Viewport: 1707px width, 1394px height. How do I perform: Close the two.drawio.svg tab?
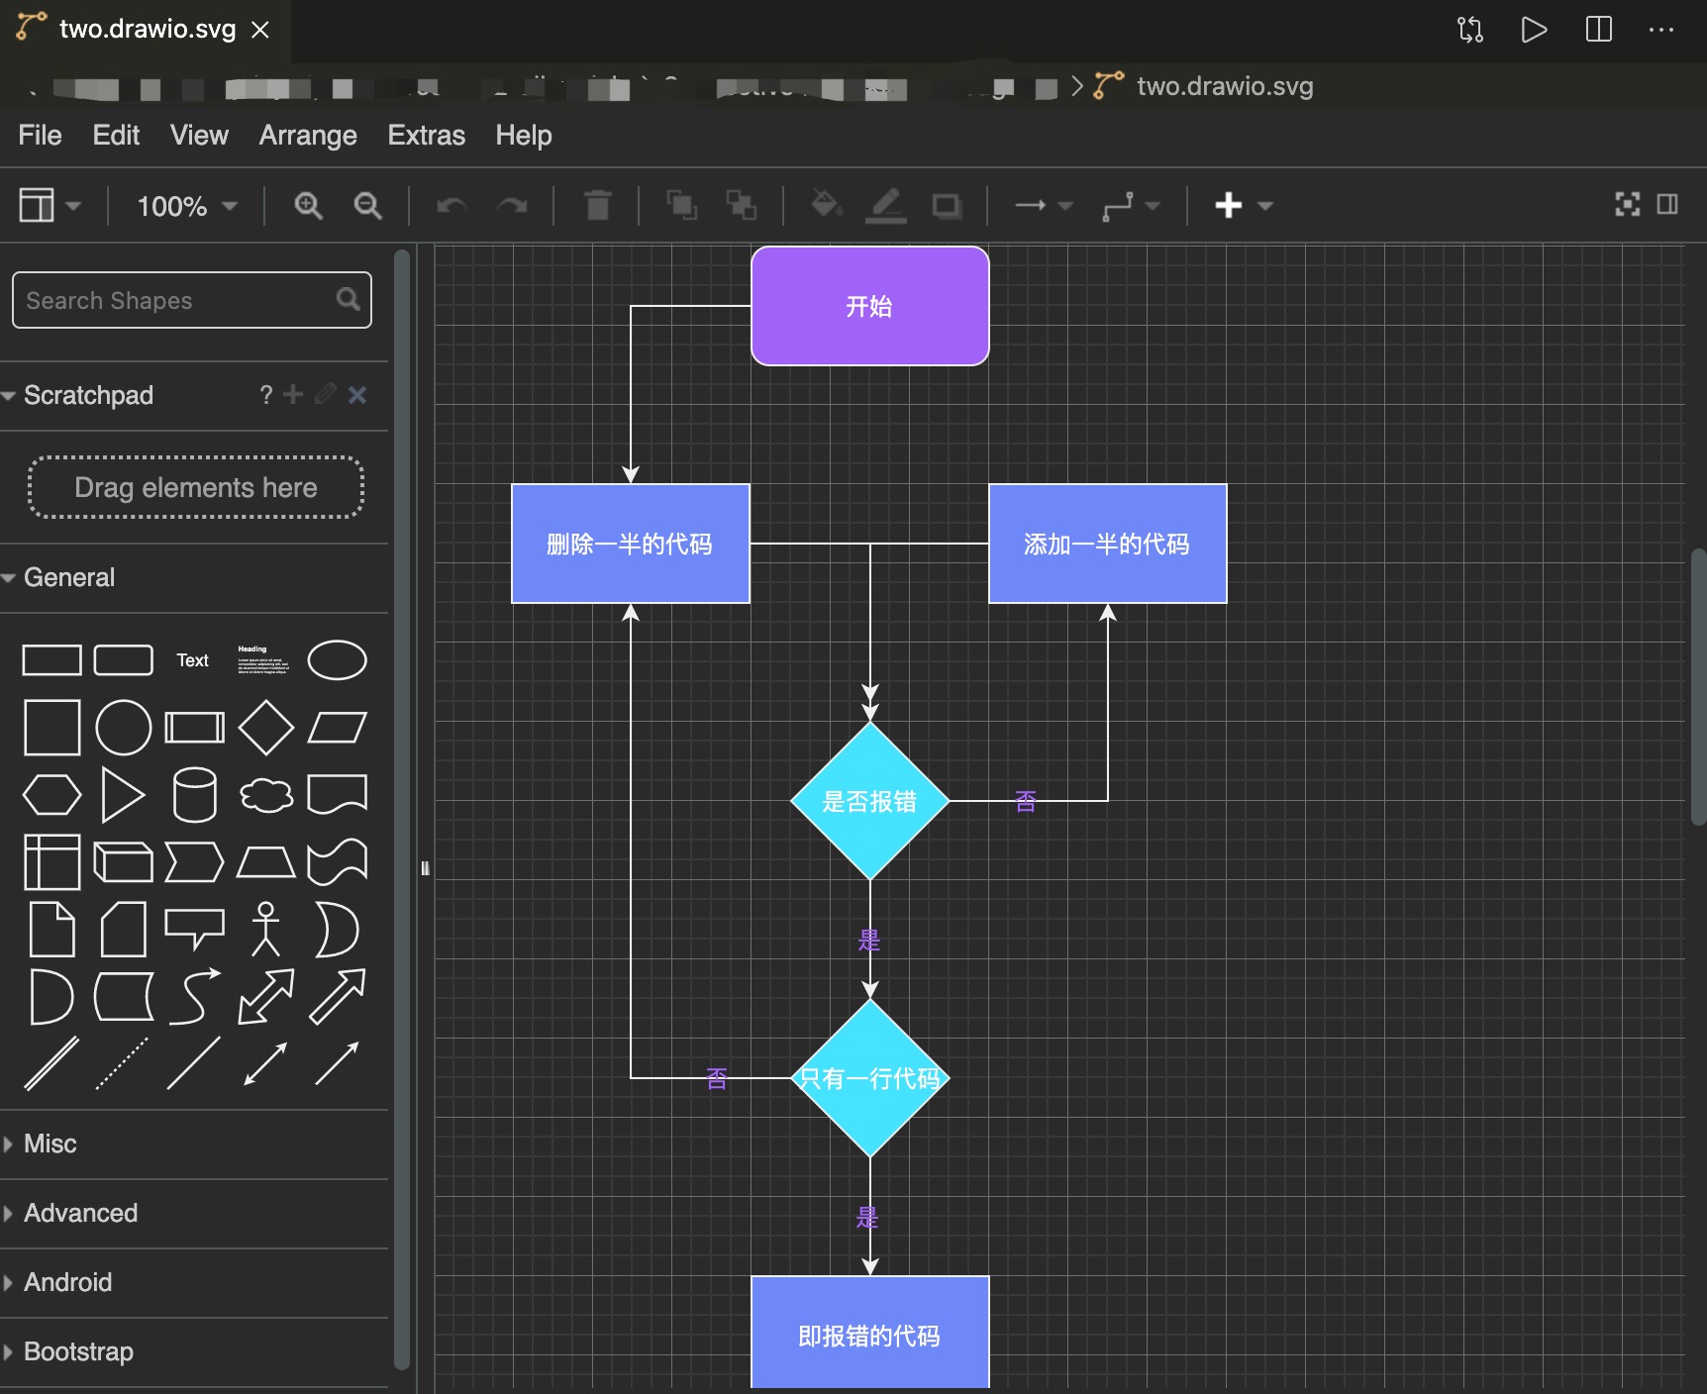(260, 30)
